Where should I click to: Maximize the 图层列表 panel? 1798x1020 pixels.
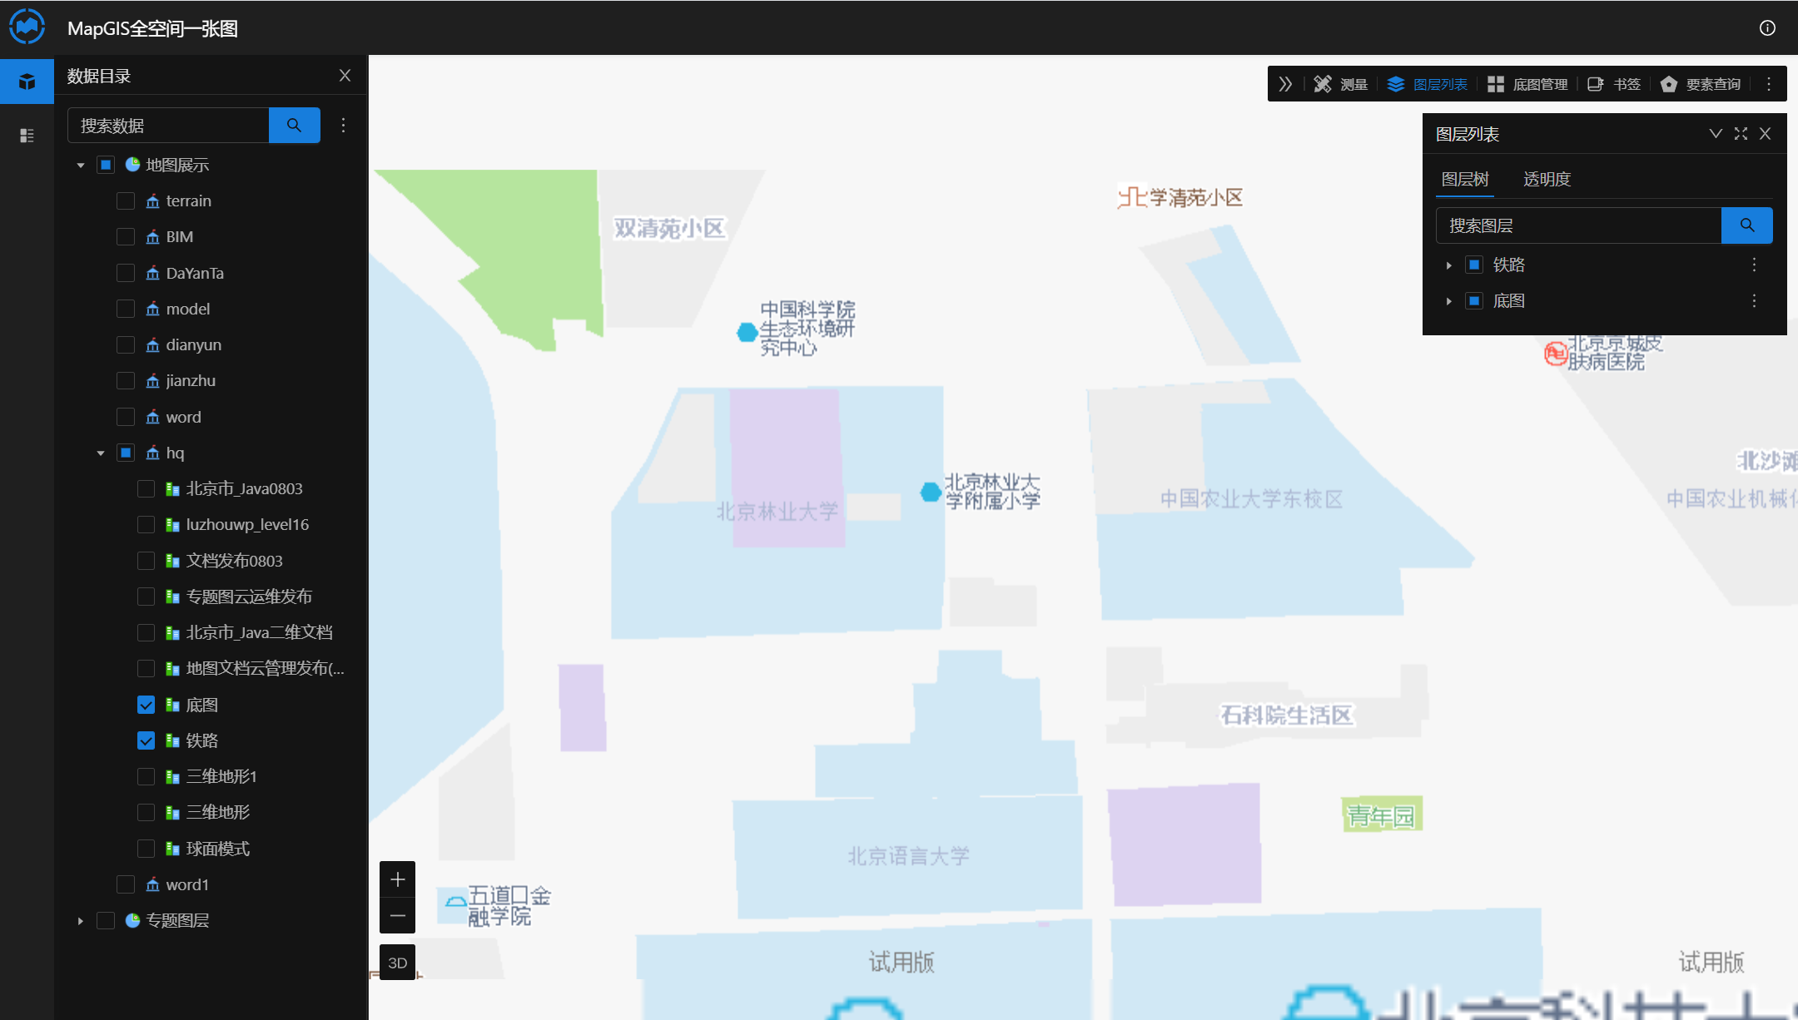click(1741, 134)
